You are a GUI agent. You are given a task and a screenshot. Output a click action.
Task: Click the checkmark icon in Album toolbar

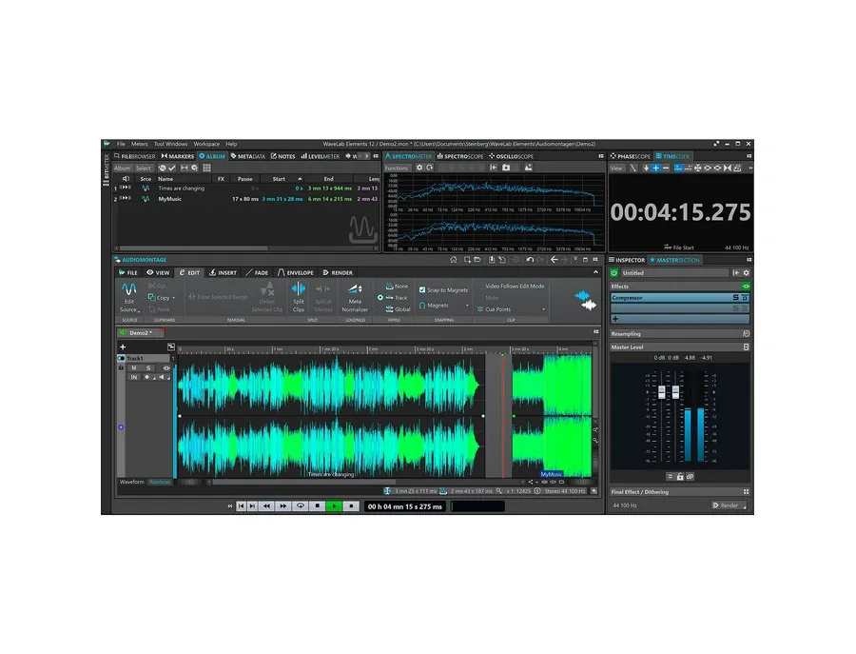pyautogui.click(x=172, y=168)
